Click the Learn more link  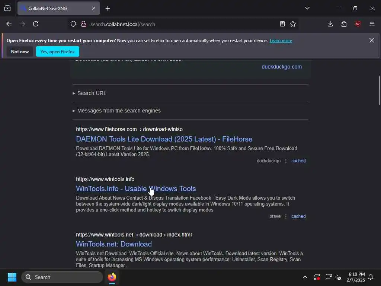pyautogui.click(x=281, y=41)
